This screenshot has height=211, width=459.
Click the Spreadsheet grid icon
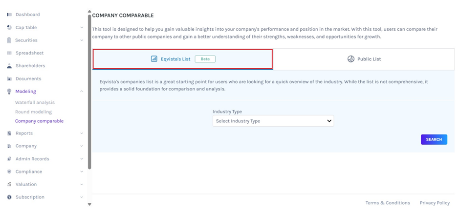click(x=9, y=53)
